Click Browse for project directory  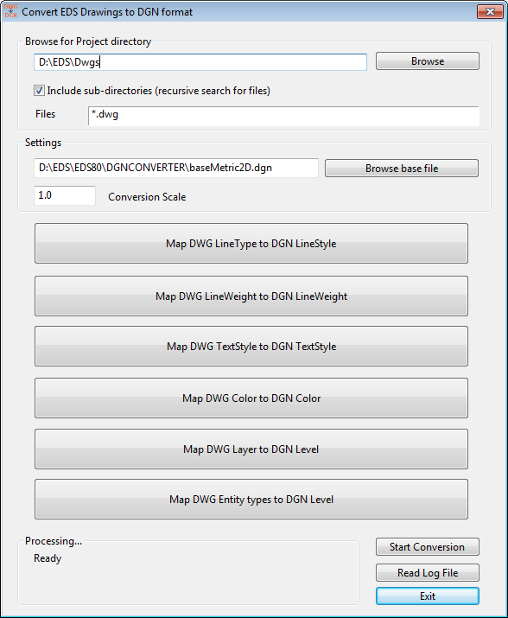(427, 61)
